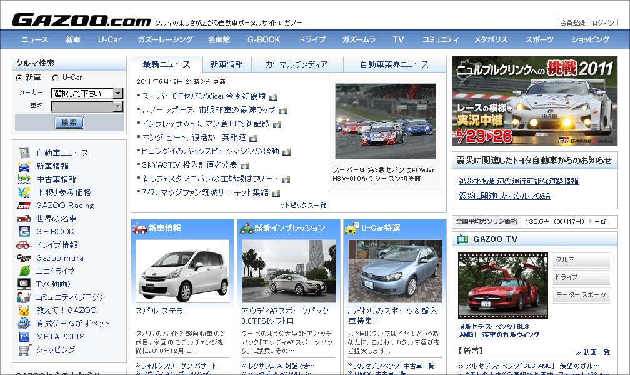Viewport: 630px width, 375px height.
Task: Select the 最新ニュース tab
Action: tap(166, 64)
